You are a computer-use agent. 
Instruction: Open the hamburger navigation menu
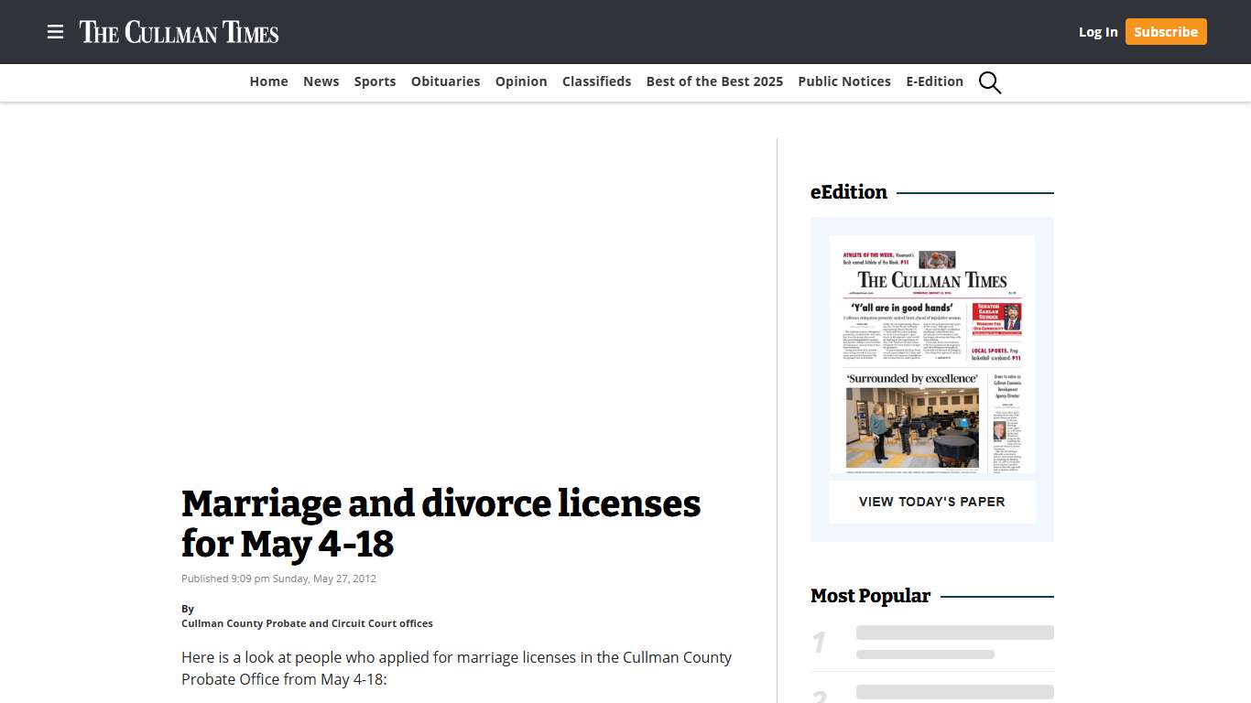(55, 32)
